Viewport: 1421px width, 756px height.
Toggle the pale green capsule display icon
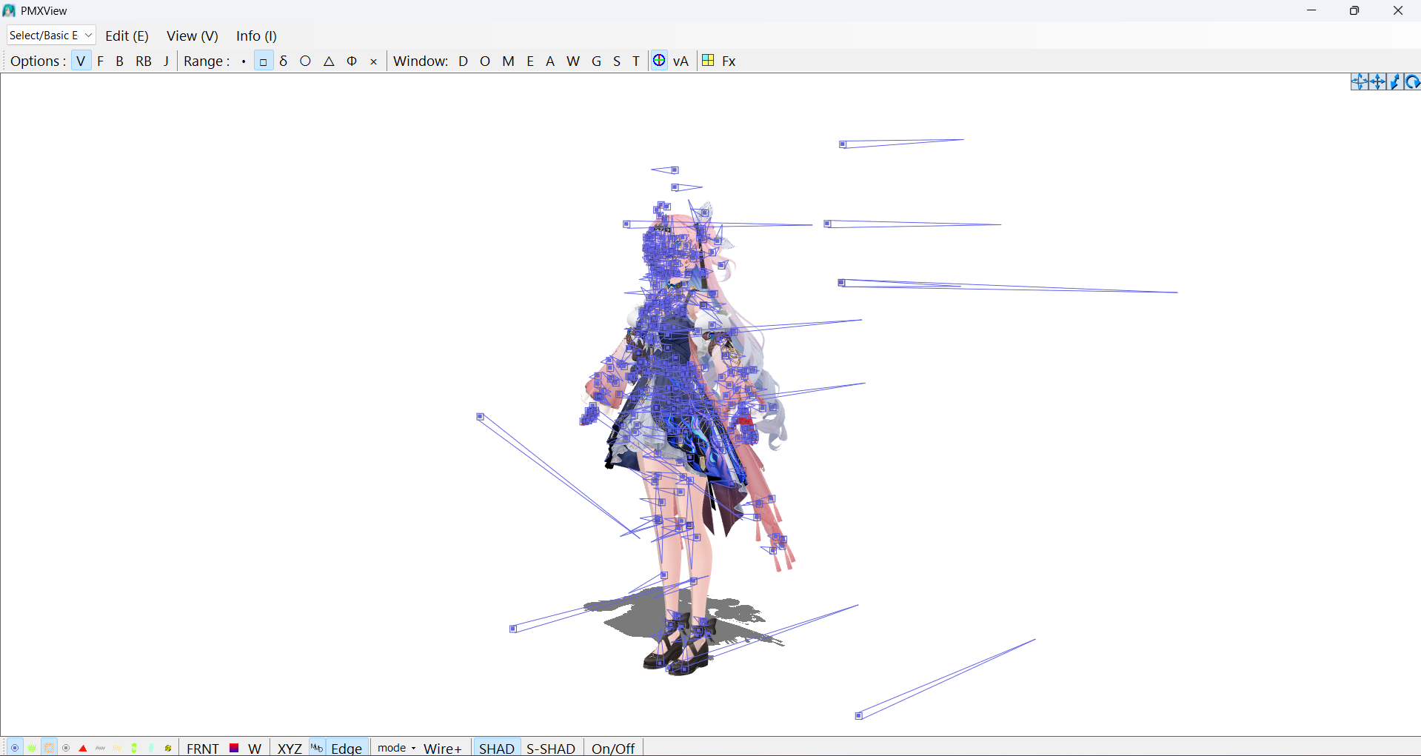pos(151,748)
